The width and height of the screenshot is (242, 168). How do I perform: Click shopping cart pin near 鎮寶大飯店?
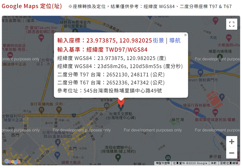[x=57, y=155]
